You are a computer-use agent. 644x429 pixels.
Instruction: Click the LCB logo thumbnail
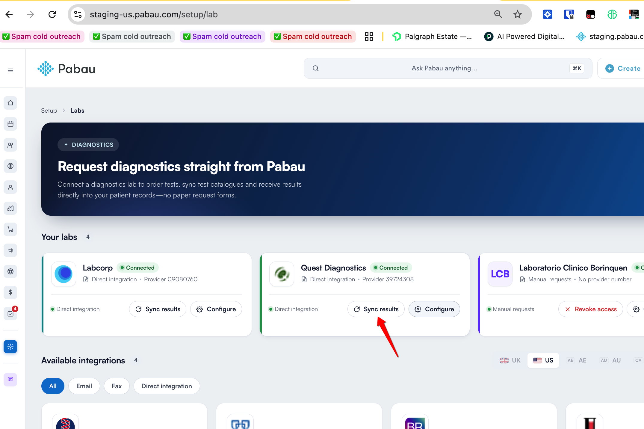(500, 274)
